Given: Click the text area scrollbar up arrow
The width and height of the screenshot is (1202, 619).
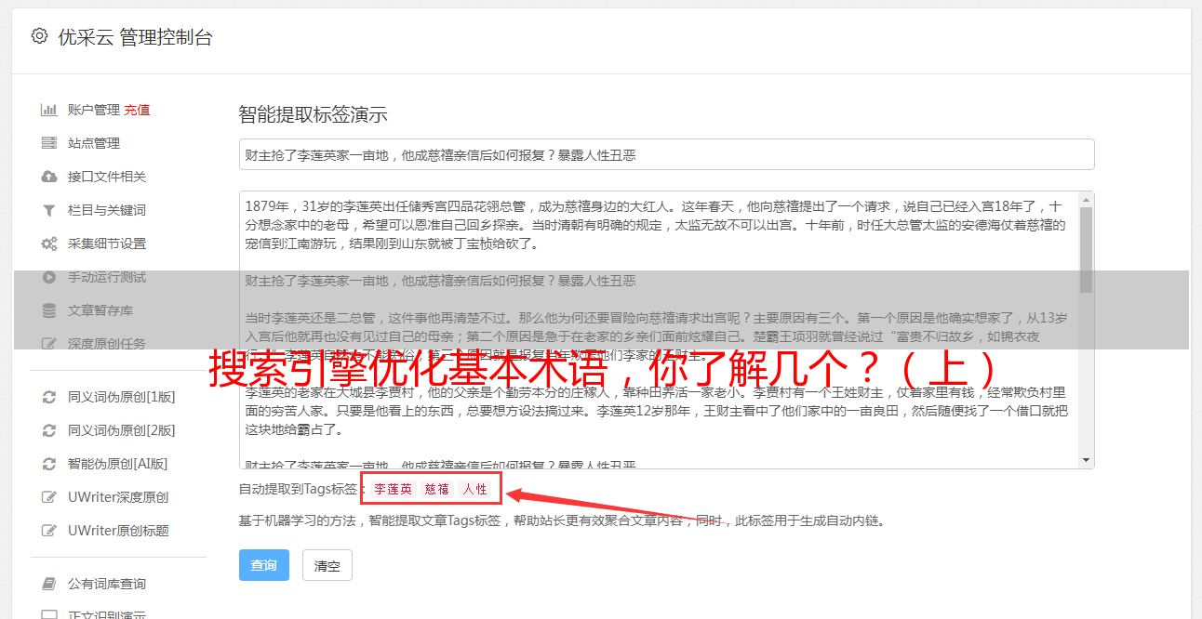Looking at the screenshot, I should [x=1086, y=200].
